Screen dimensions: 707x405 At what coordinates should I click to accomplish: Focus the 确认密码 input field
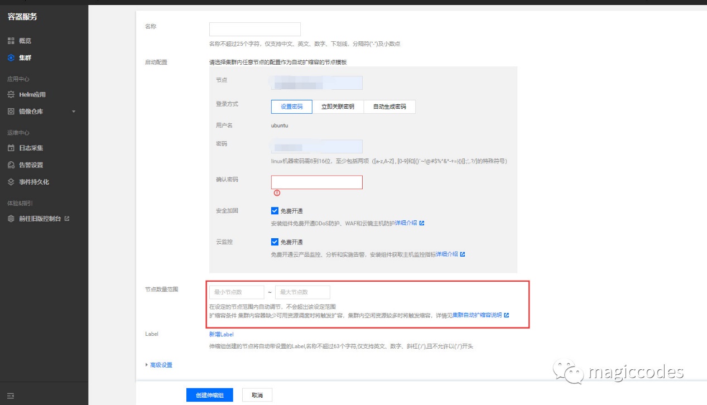coord(317,182)
